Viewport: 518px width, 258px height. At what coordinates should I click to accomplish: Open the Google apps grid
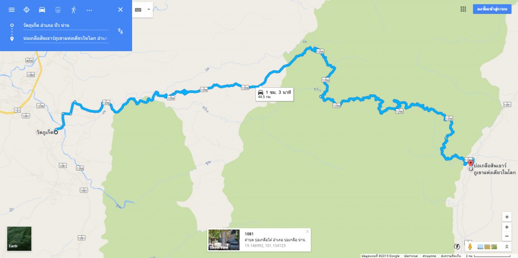click(x=463, y=9)
